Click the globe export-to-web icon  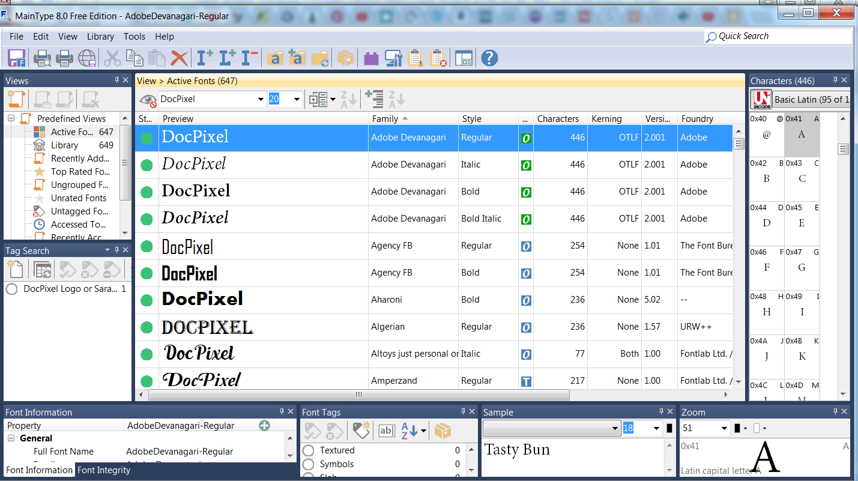[x=87, y=58]
